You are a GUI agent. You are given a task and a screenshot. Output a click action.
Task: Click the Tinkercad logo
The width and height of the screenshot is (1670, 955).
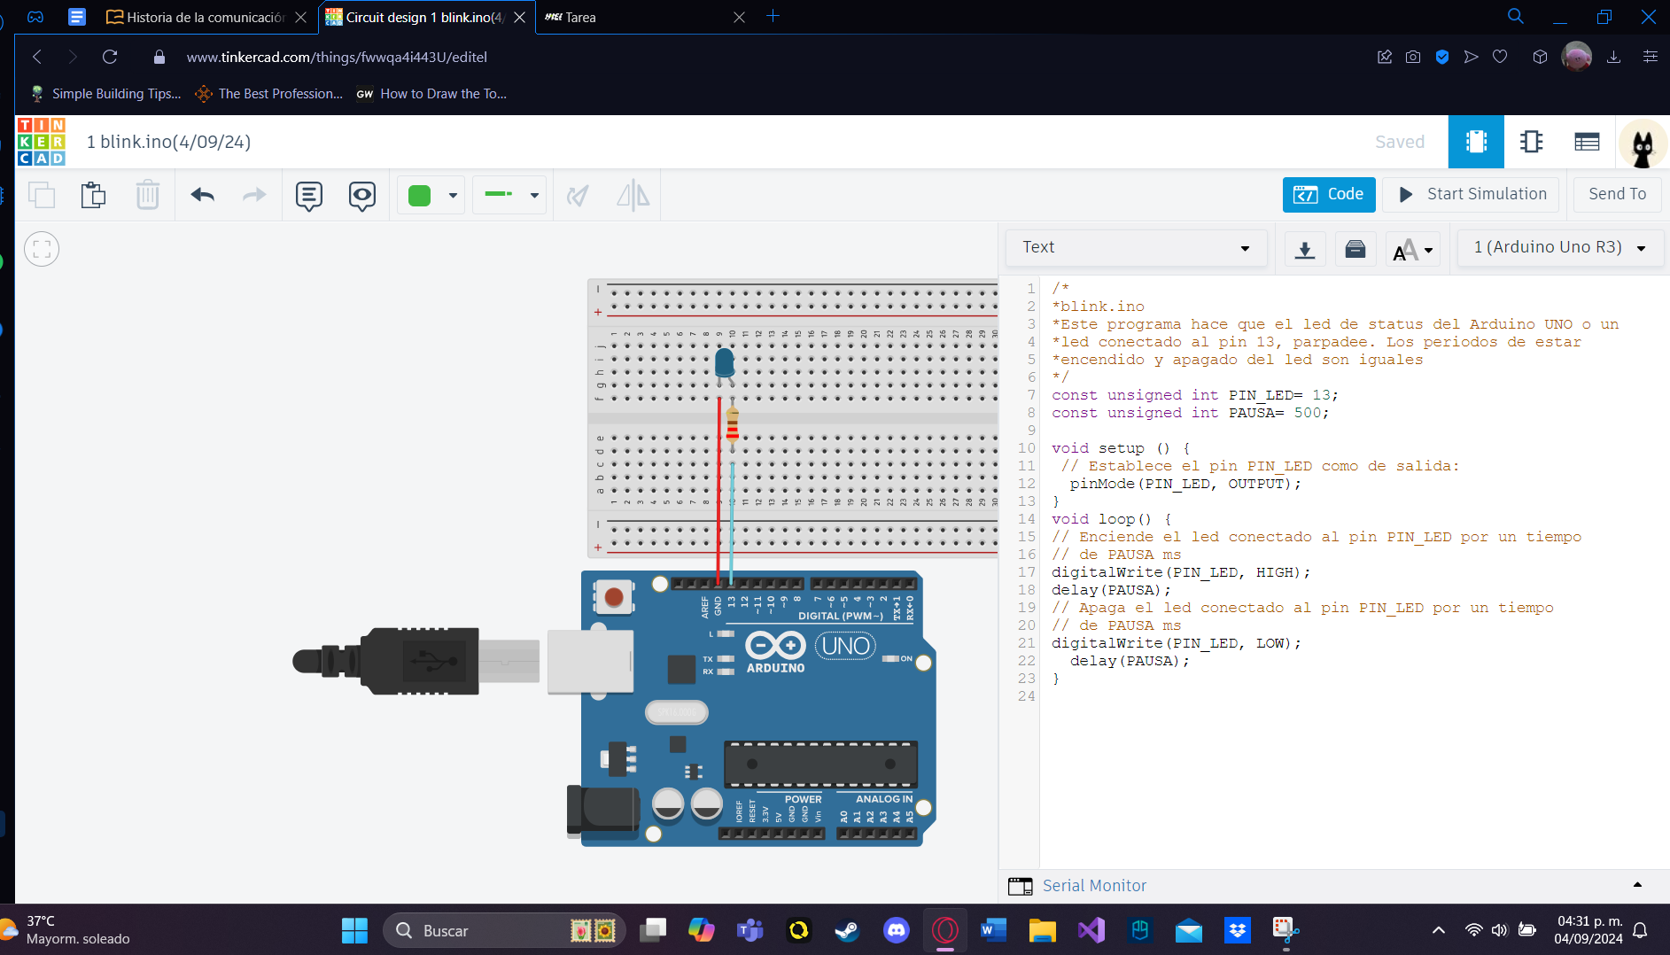tap(42, 142)
